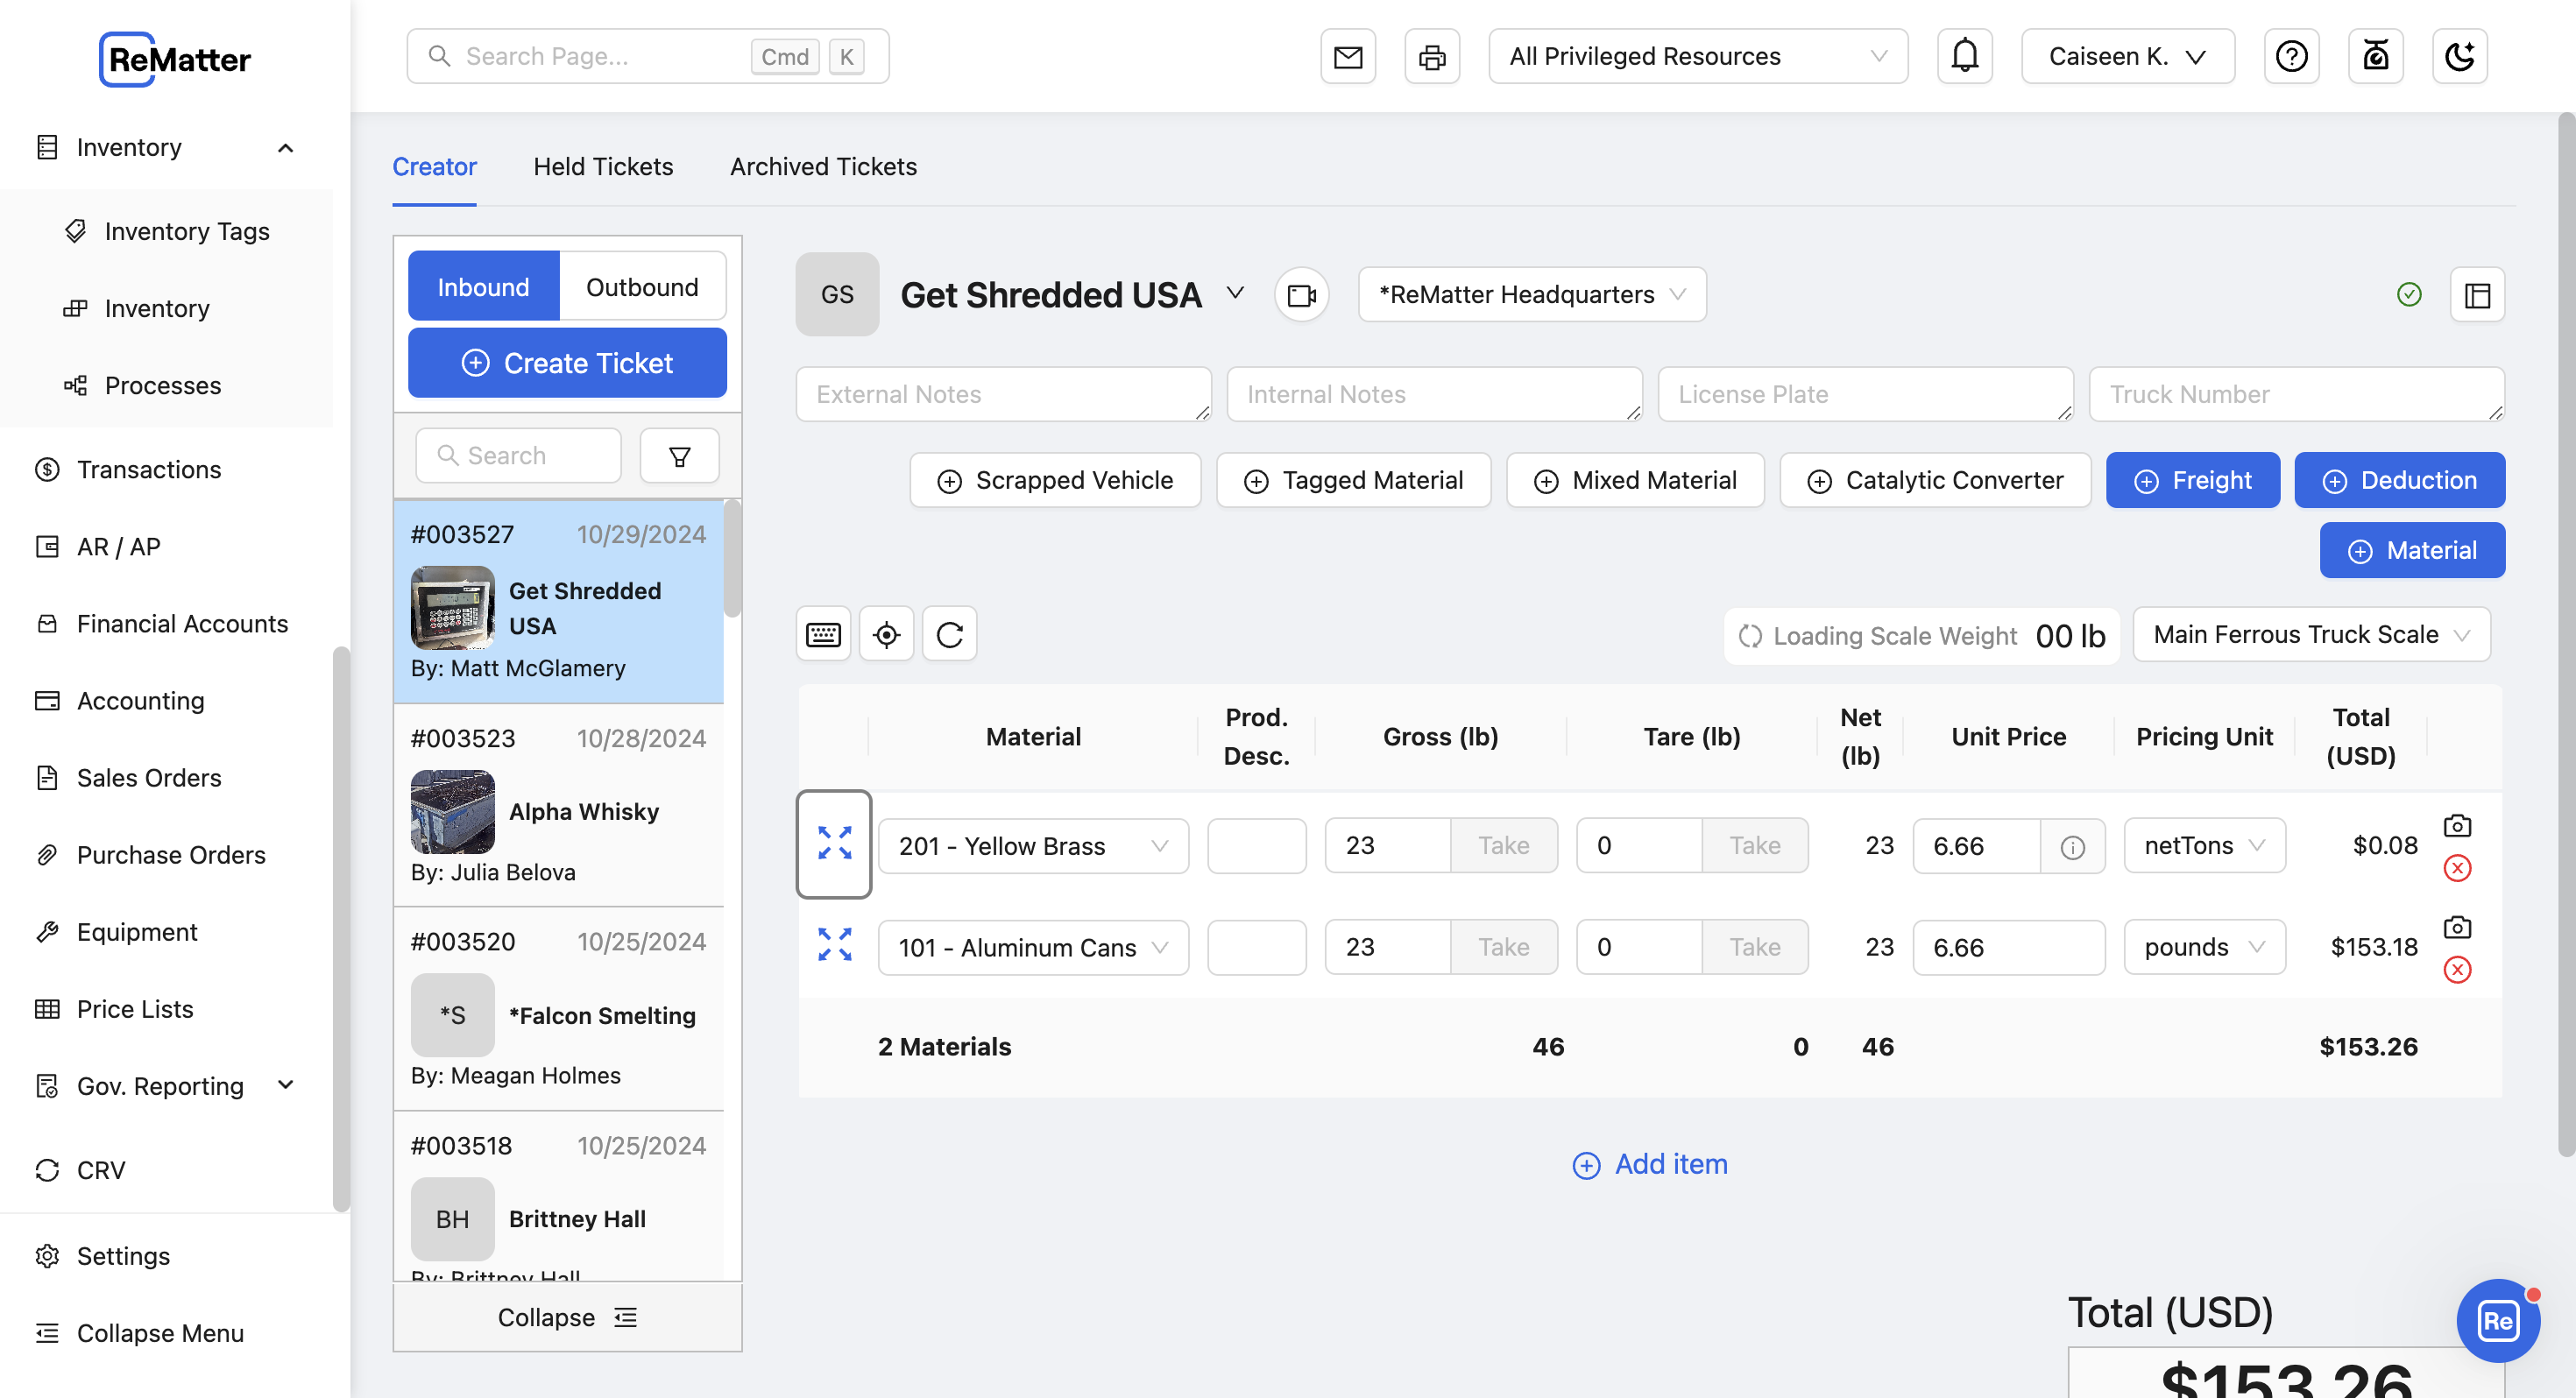Click the Create Ticket button
Viewport: 2576px width, 1398px height.
coord(567,363)
